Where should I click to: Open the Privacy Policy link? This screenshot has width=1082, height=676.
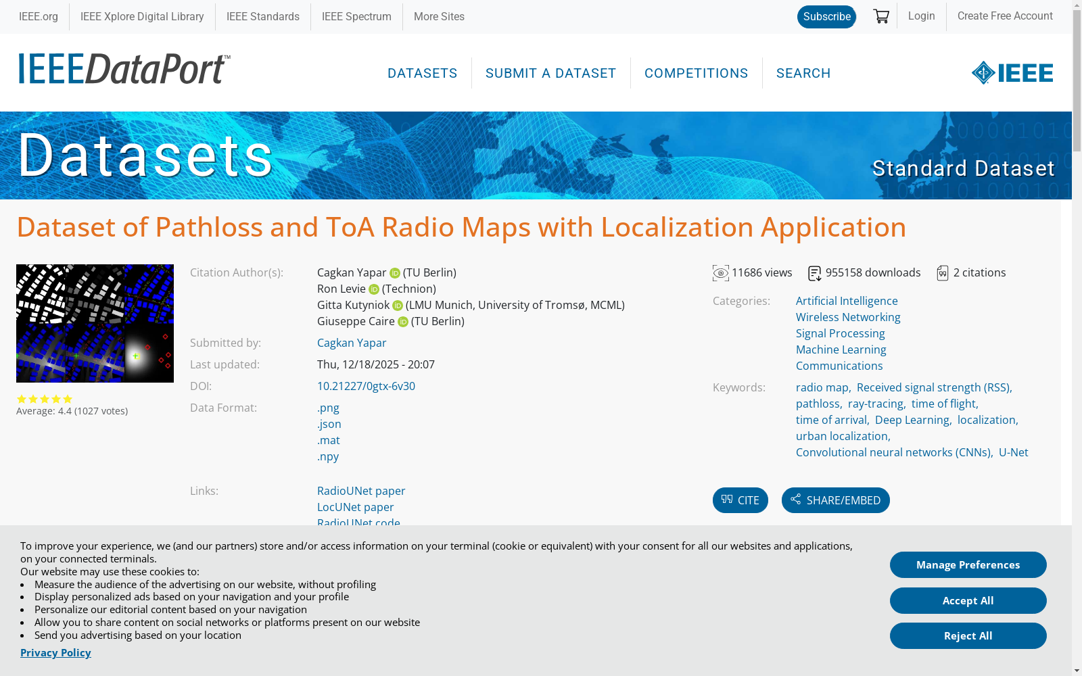tap(55, 653)
